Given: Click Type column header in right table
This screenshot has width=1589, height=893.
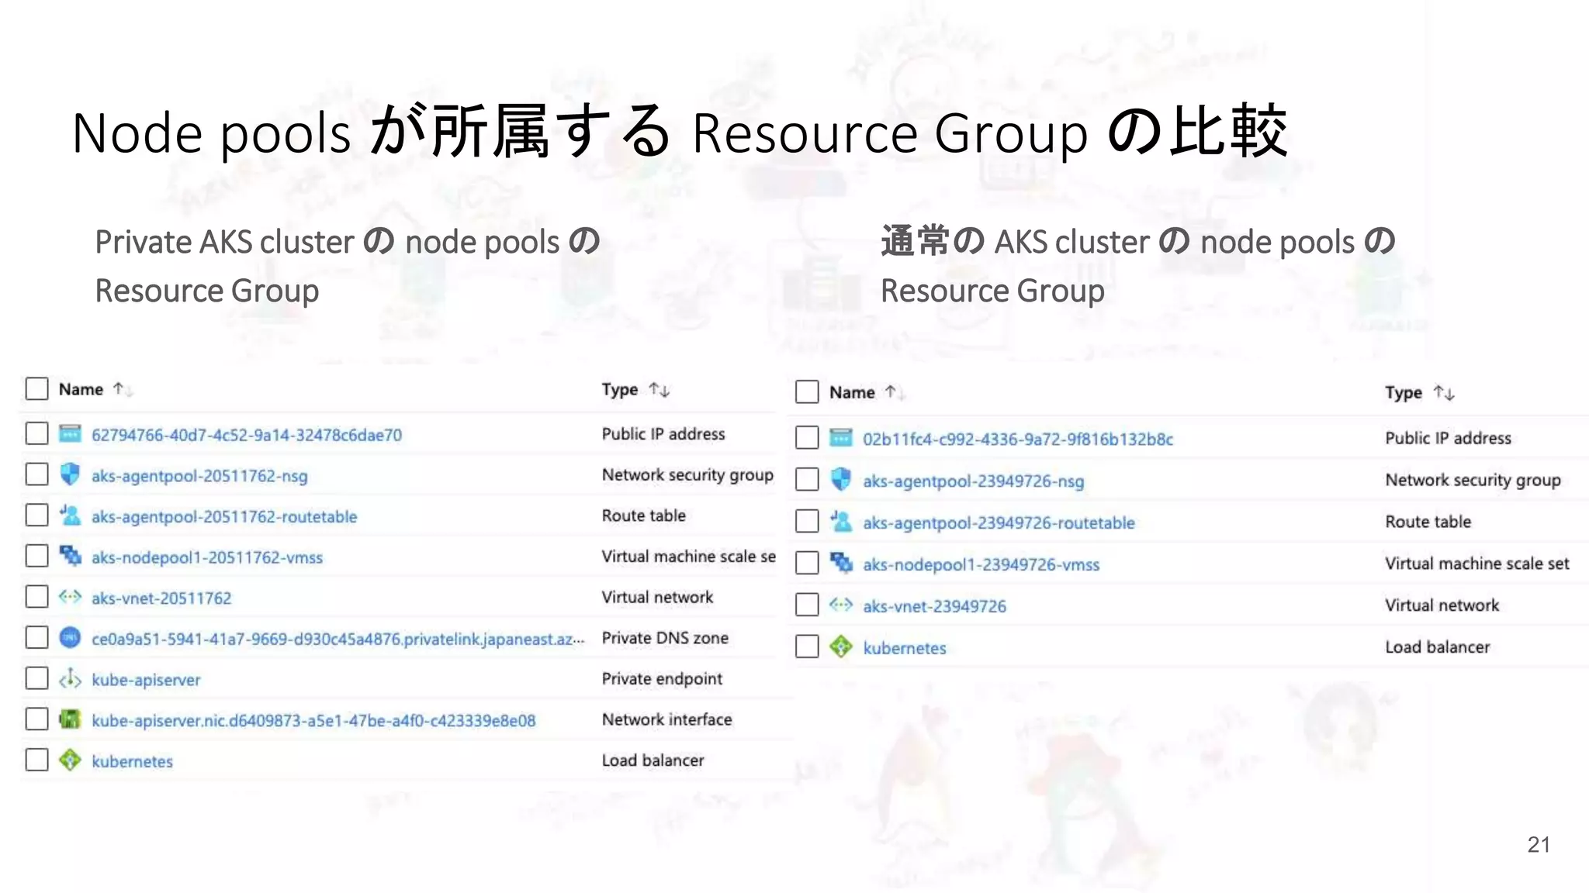Looking at the screenshot, I should tap(1404, 393).
